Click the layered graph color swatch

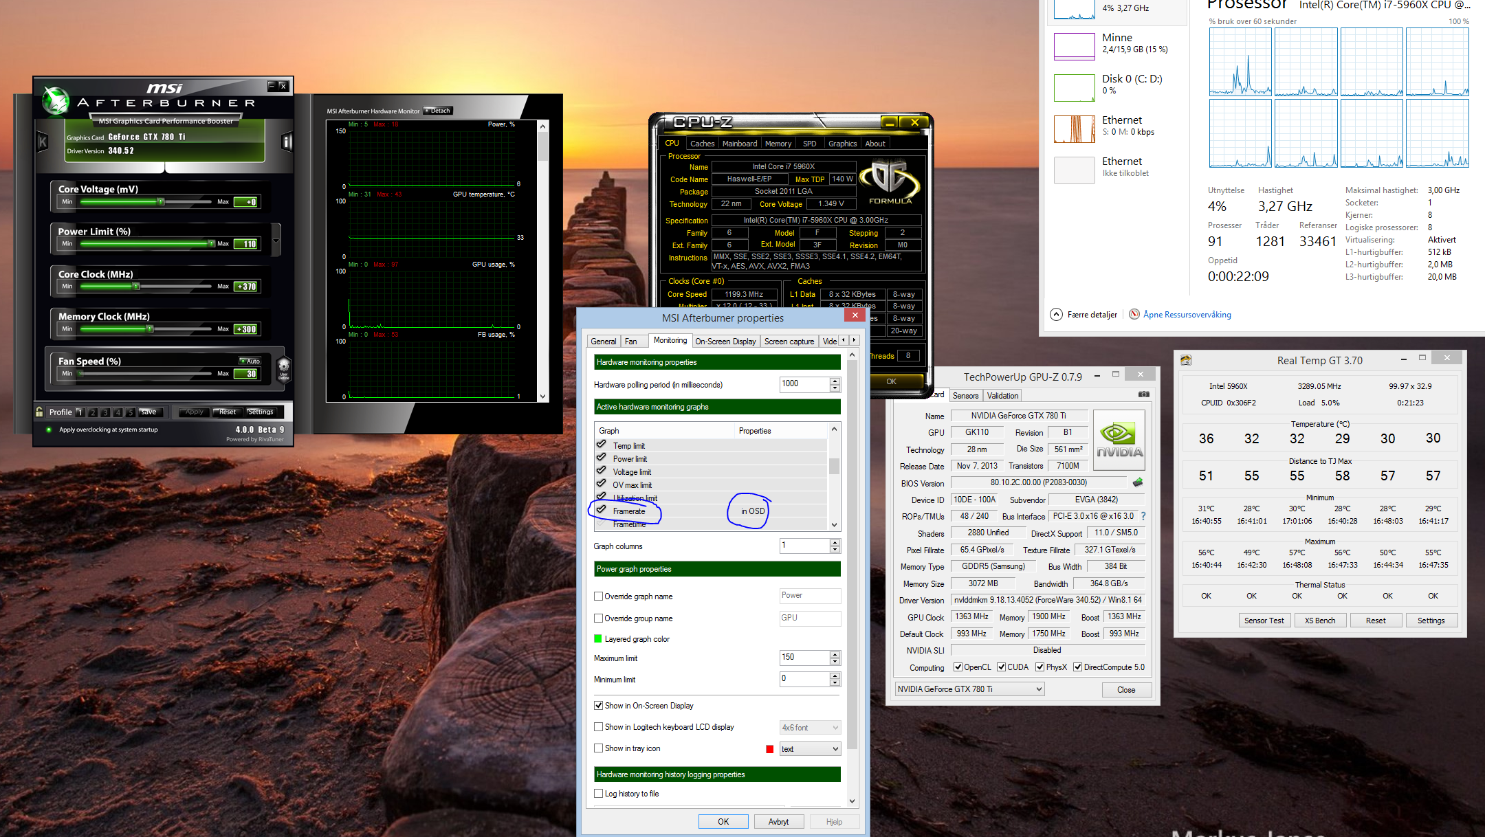[x=598, y=638]
